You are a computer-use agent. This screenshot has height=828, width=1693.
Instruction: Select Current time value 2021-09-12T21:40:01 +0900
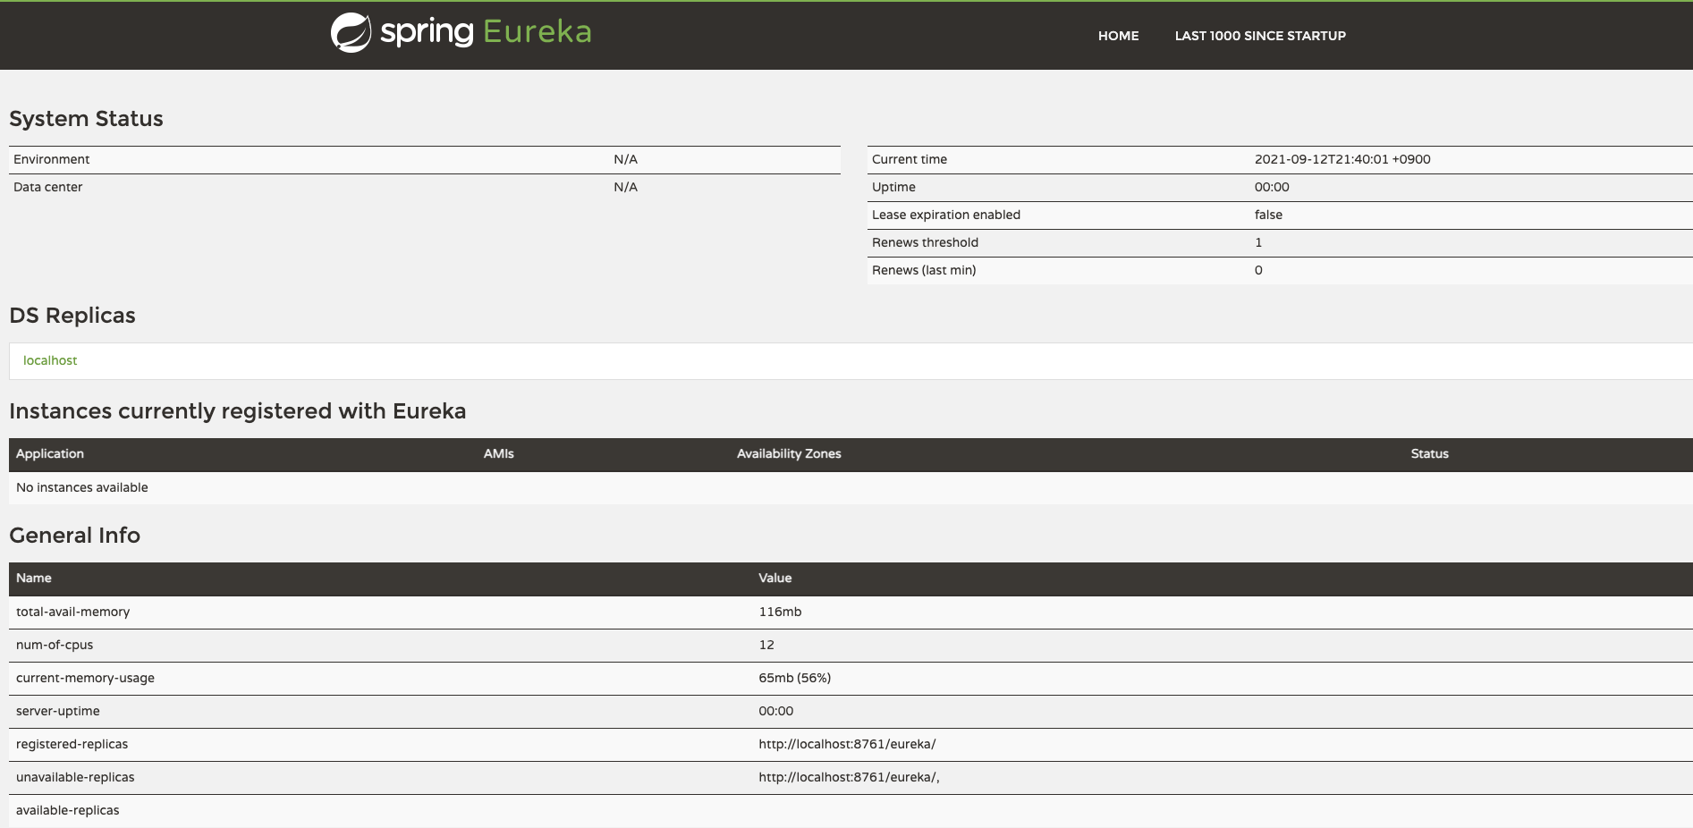click(1342, 159)
